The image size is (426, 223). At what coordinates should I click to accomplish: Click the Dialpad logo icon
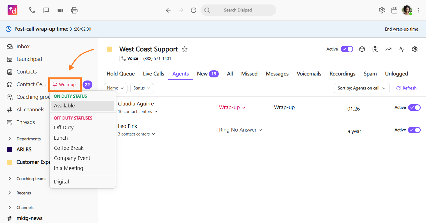[x=12, y=10]
